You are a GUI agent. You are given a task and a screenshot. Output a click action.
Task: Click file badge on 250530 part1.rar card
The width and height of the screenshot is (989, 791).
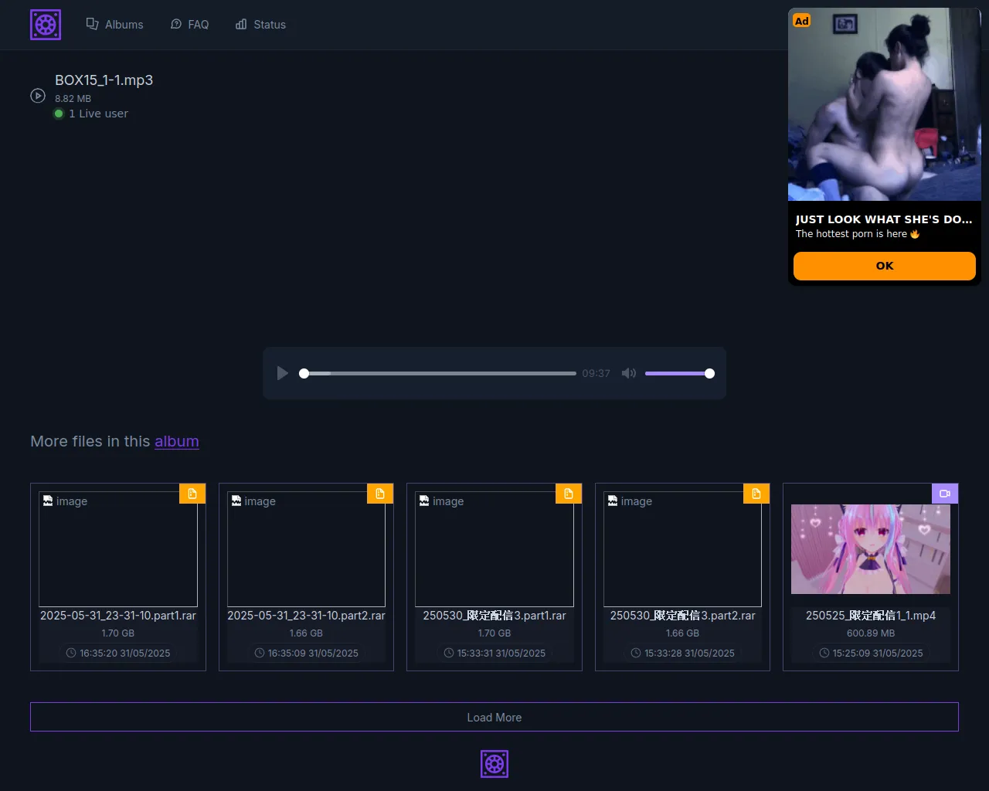pyautogui.click(x=569, y=494)
